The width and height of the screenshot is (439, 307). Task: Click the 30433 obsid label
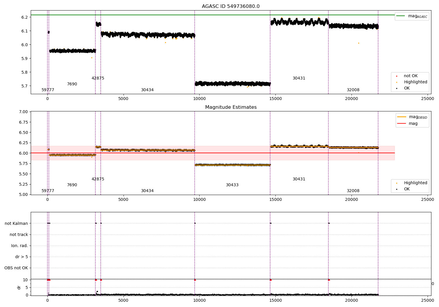point(232,185)
